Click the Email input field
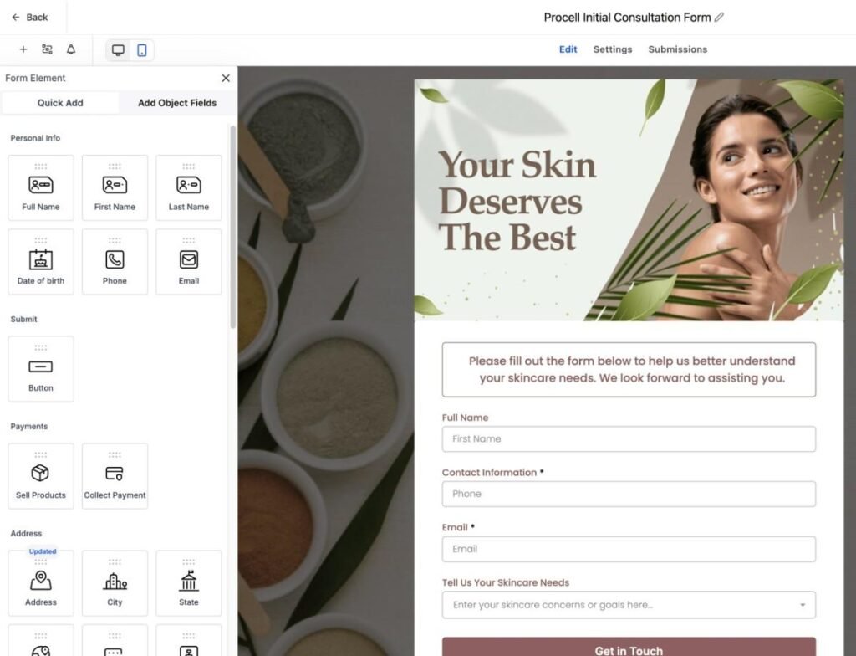856x656 pixels. (x=629, y=549)
